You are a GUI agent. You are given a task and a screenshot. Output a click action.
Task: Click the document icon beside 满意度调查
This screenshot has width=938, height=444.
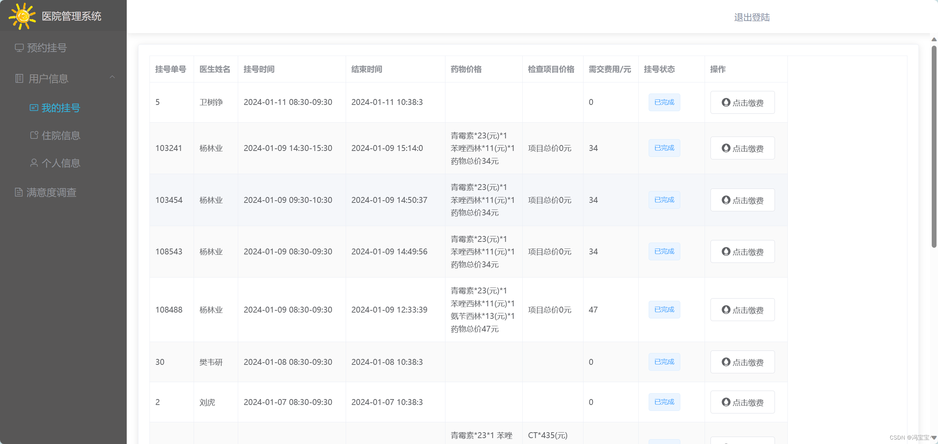pos(19,192)
